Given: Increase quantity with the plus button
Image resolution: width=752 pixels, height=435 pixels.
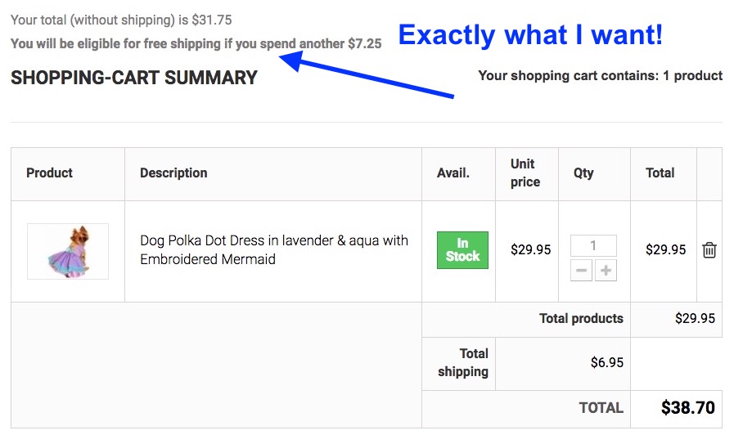Looking at the screenshot, I should click(606, 271).
